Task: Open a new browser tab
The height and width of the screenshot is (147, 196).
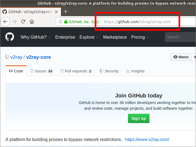Action: (66, 12)
